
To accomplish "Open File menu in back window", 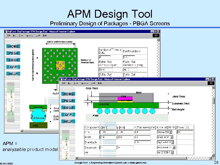I will tap(9, 35).
